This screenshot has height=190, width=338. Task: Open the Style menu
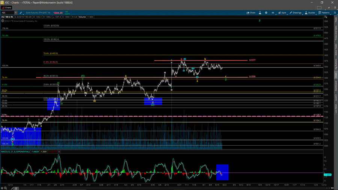282,13
